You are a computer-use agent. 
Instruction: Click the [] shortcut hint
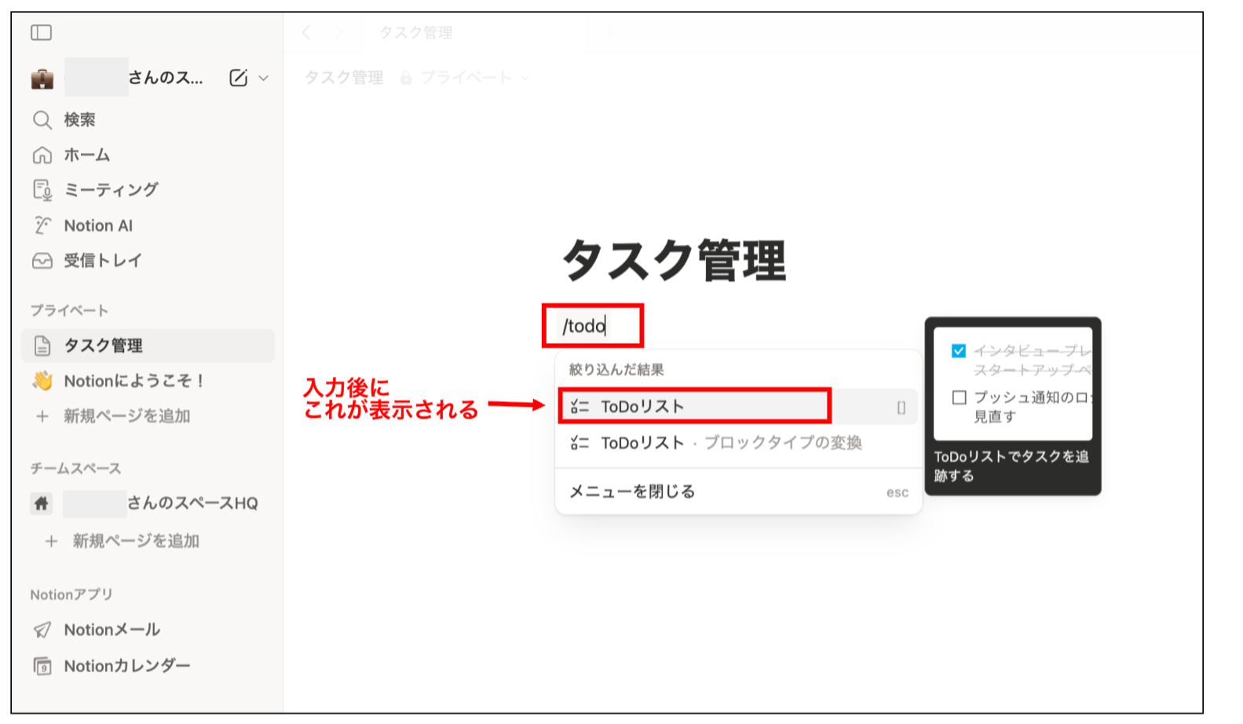click(x=901, y=408)
